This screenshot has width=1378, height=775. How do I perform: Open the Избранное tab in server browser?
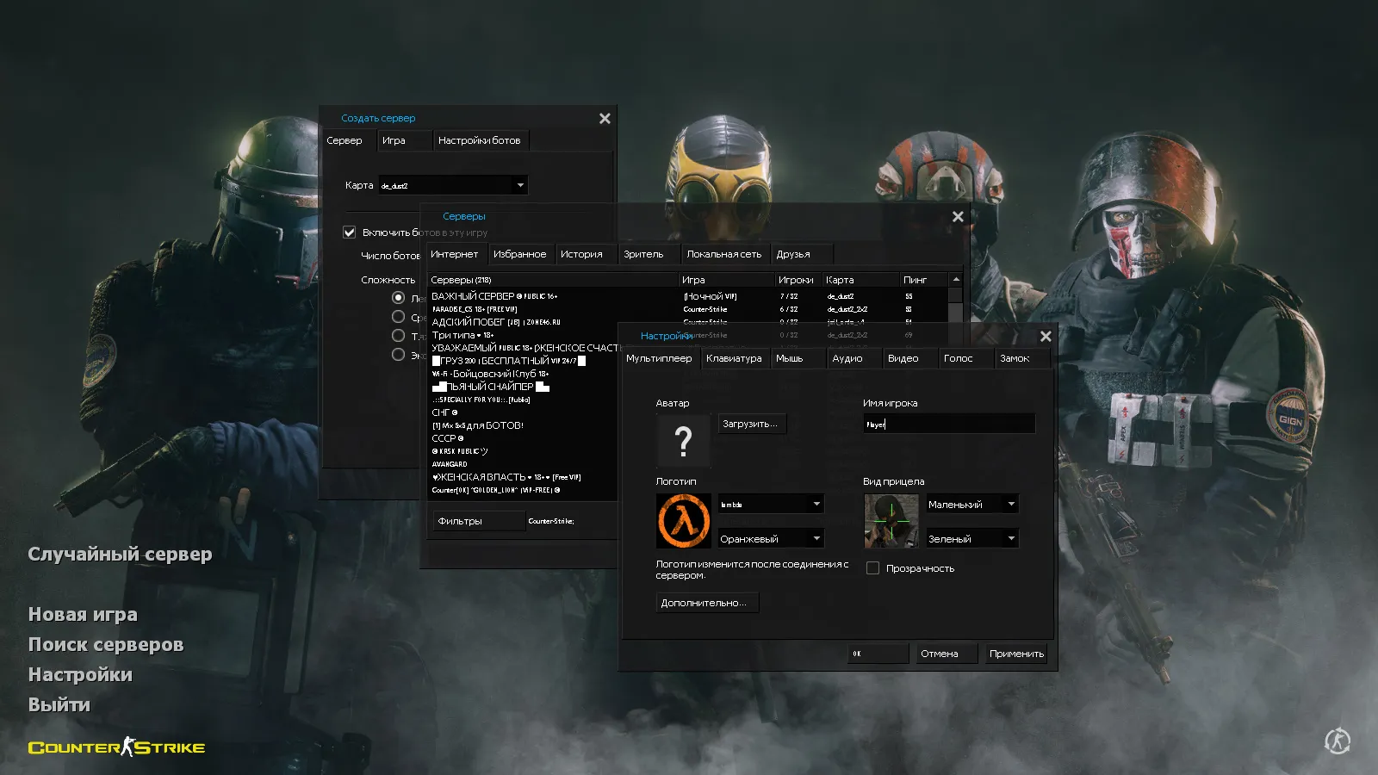click(519, 254)
